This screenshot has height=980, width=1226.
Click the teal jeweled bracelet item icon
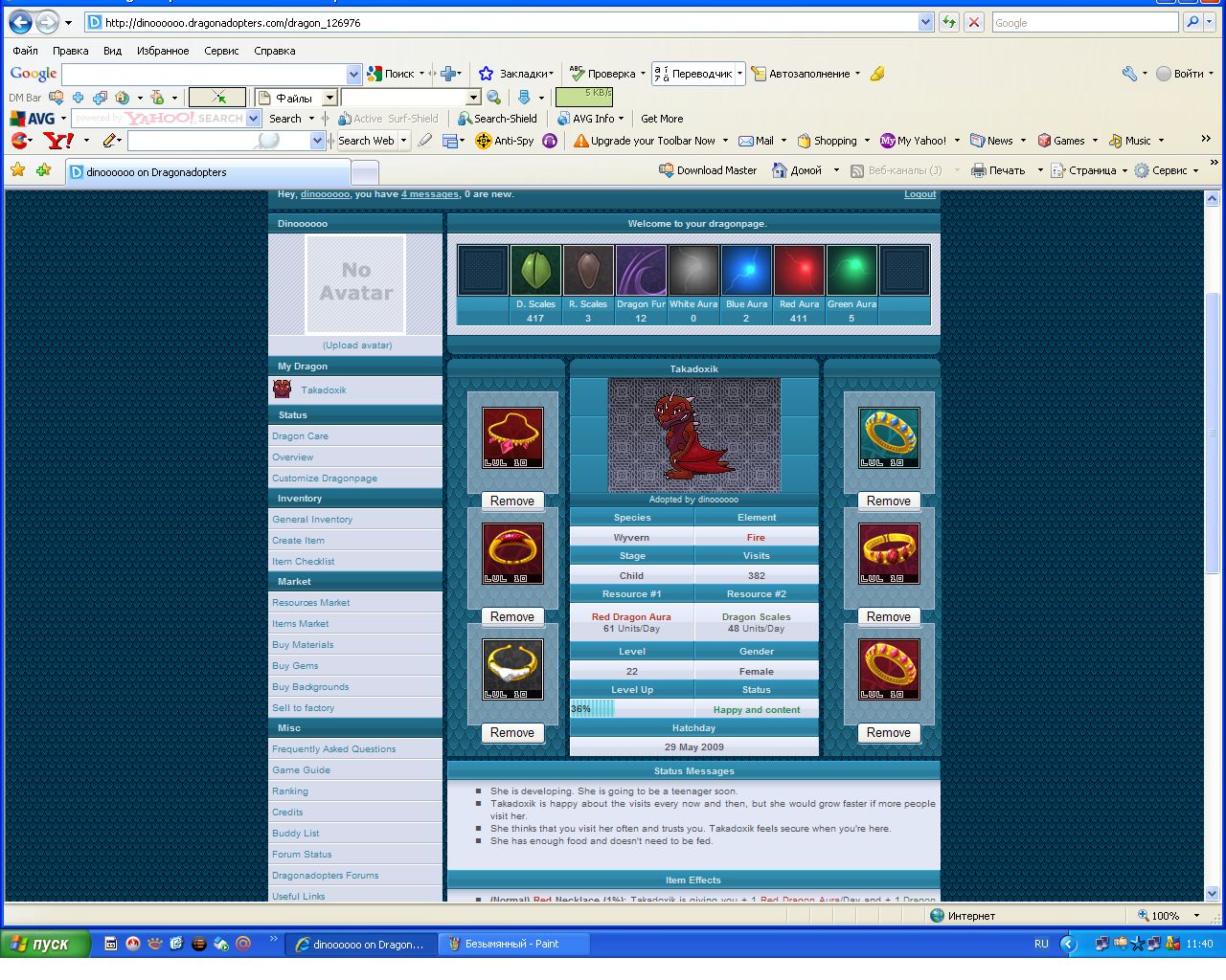(889, 437)
